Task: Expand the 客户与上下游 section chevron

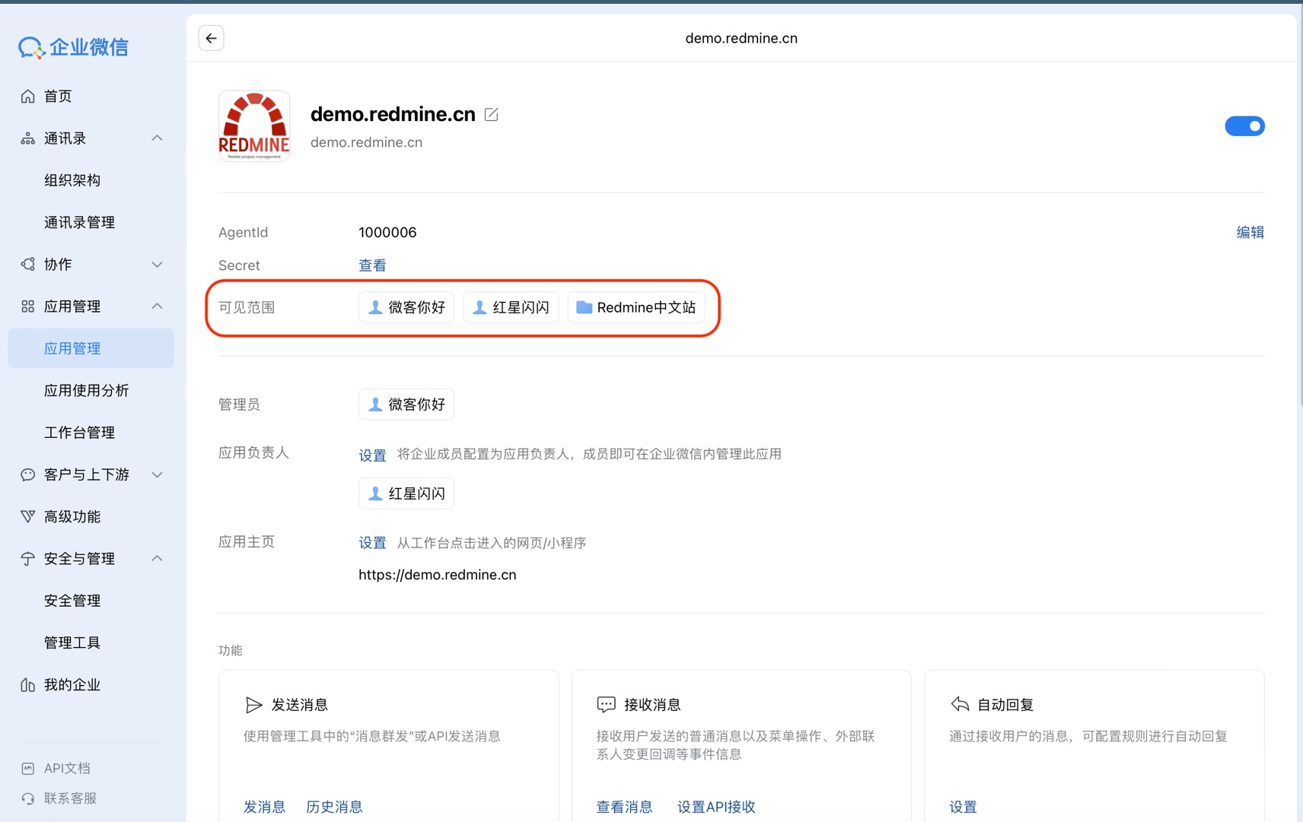Action: click(x=157, y=474)
